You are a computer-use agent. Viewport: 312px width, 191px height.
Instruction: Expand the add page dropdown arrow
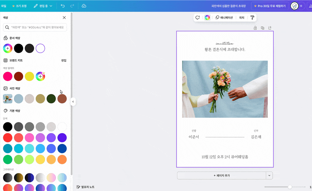click(269, 175)
